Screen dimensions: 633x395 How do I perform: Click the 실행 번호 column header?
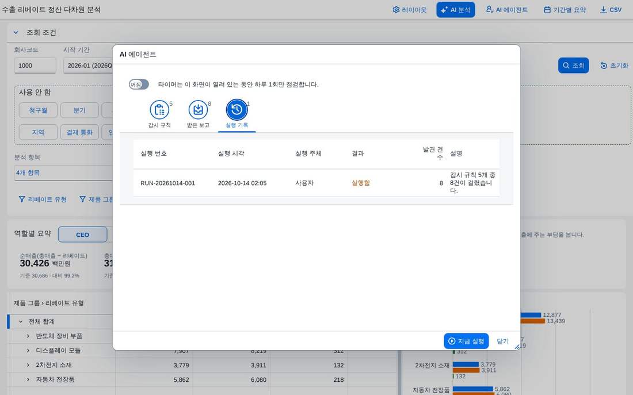click(x=154, y=154)
